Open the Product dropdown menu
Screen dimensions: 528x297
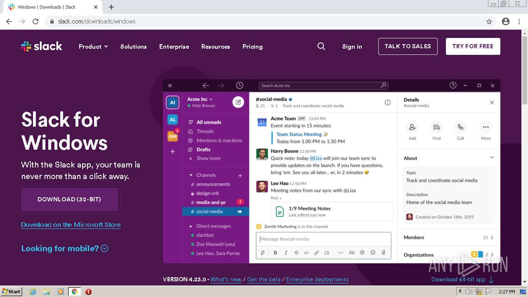[93, 47]
